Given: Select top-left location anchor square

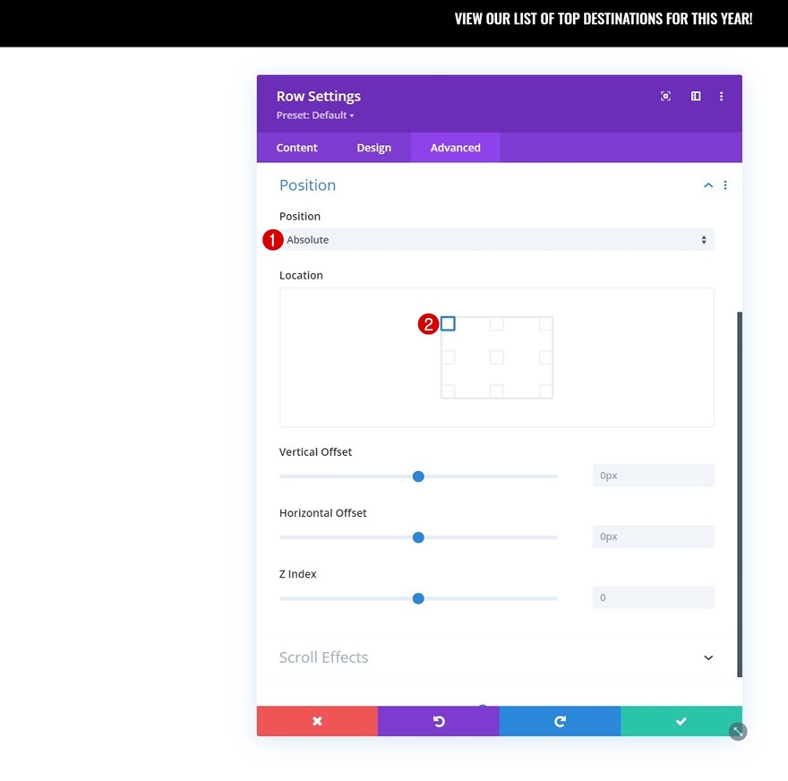Looking at the screenshot, I should pos(448,323).
